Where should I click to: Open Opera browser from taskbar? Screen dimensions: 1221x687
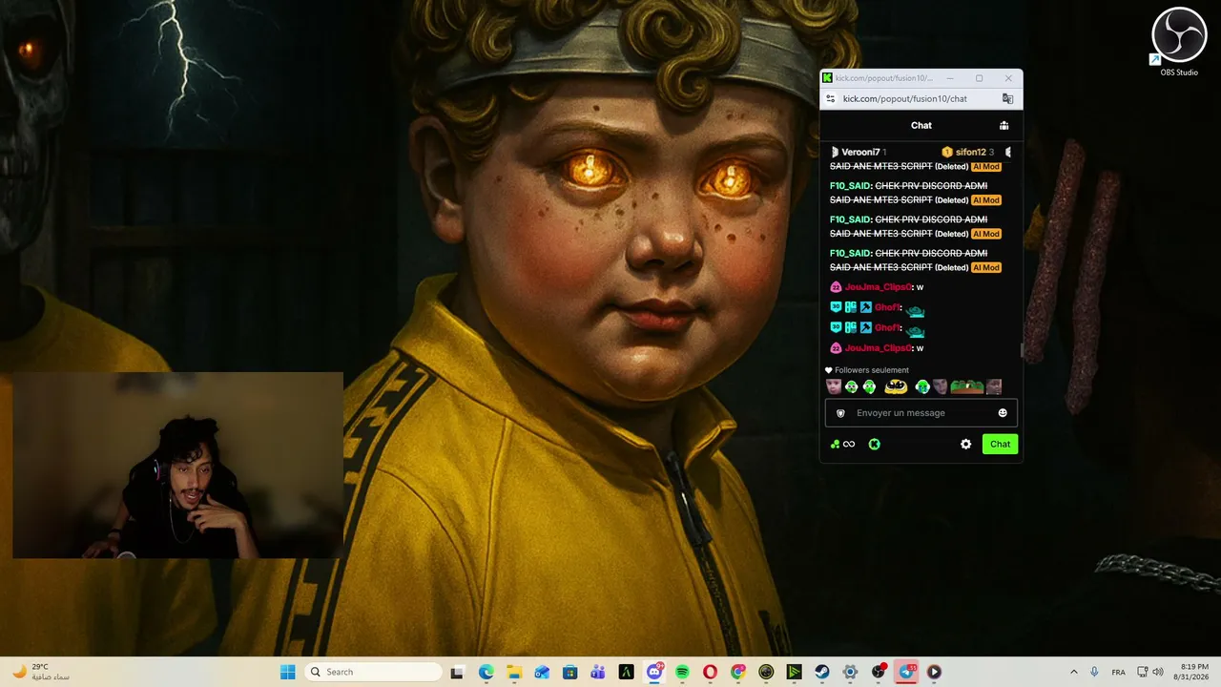(710, 672)
